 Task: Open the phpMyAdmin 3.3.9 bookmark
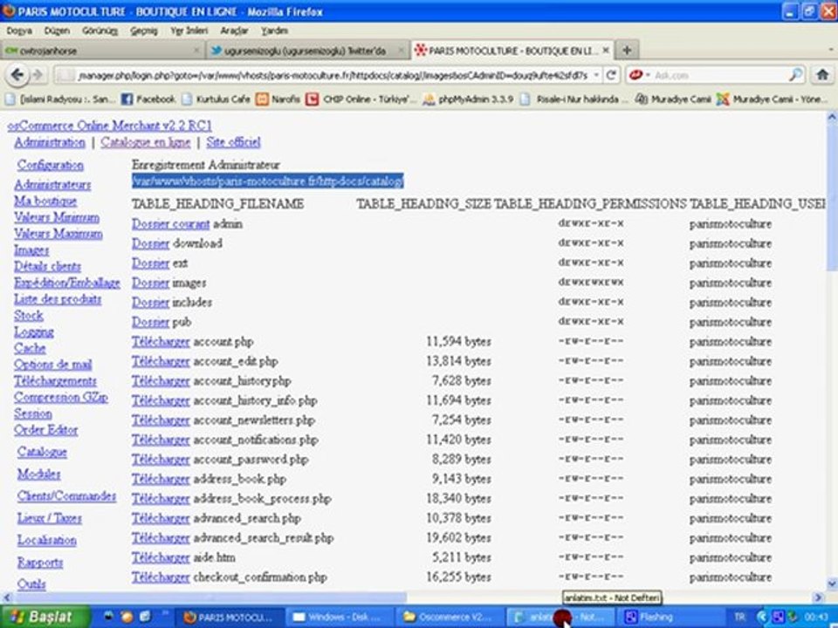tap(468, 99)
